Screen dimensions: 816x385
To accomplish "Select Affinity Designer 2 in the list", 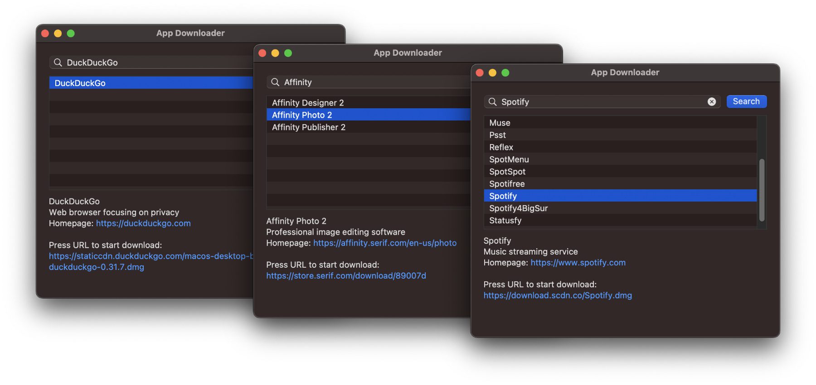I will tap(369, 103).
